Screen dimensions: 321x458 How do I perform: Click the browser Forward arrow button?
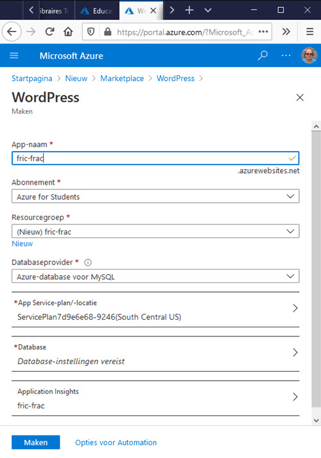pos(31,32)
